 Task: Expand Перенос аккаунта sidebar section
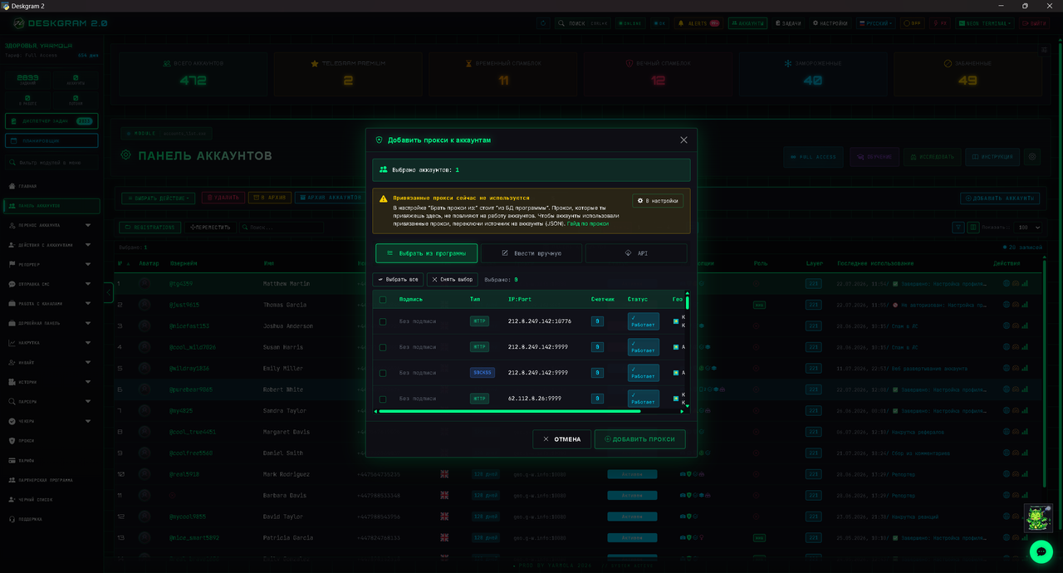point(51,225)
